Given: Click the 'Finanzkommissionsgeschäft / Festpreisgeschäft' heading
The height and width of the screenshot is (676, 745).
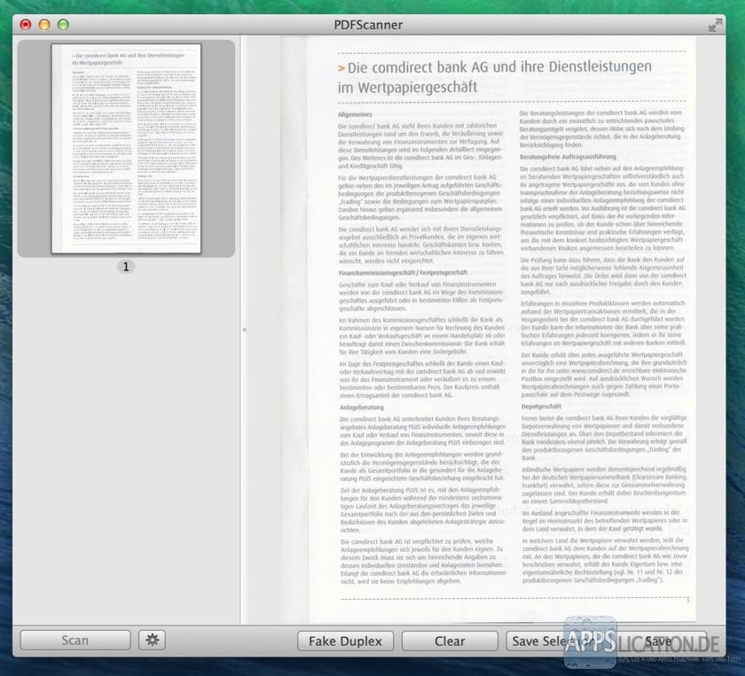Looking at the screenshot, I should (403, 273).
